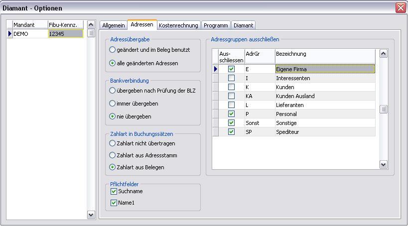Click scroll down arrow in Mandant list
This screenshot has height=226, width=408.
coord(91,215)
